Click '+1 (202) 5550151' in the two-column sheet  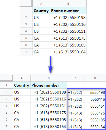(68, 31)
